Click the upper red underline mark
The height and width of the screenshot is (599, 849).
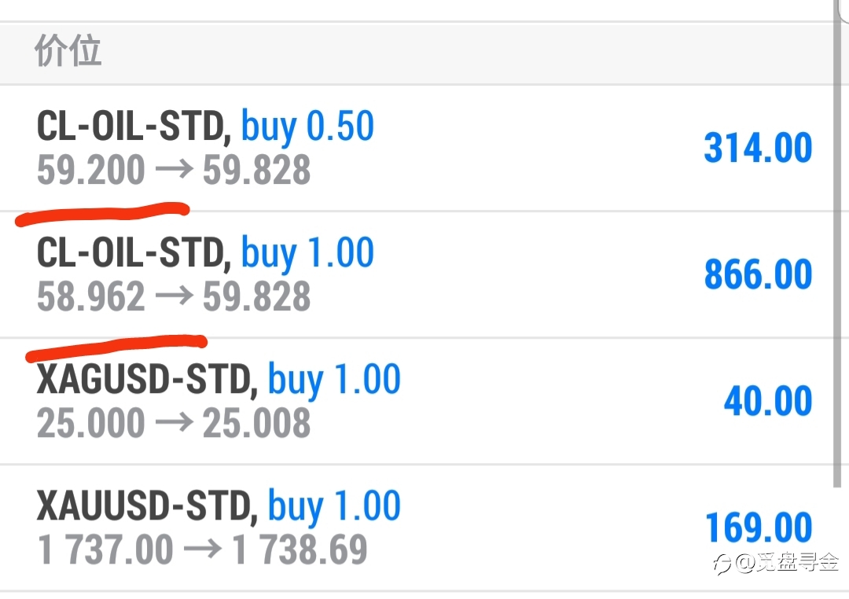[102, 213]
